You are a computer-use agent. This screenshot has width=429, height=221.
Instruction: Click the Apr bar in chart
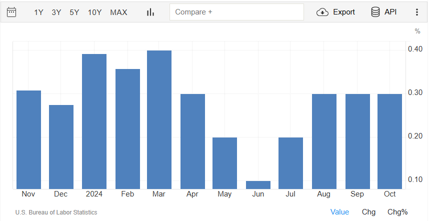coord(192,141)
